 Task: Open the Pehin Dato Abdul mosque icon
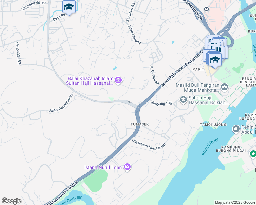point(236,129)
